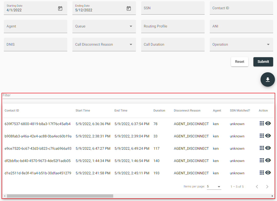Click the SSN Matched? column header
This screenshot has height=201, width=277.
coord(240,110)
